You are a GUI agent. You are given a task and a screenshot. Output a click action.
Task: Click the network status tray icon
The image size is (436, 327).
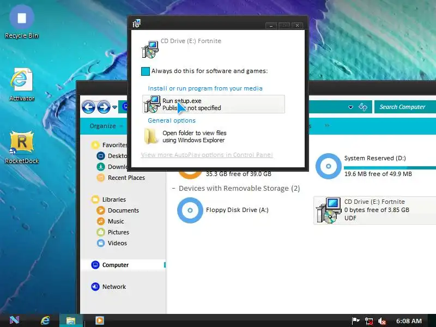(x=369, y=321)
